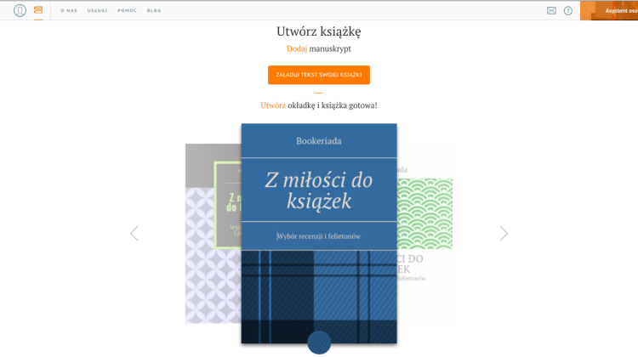Viewport: 638px width, 357px height.
Task: Open the USŁUGI menu item
Action: (x=97, y=10)
